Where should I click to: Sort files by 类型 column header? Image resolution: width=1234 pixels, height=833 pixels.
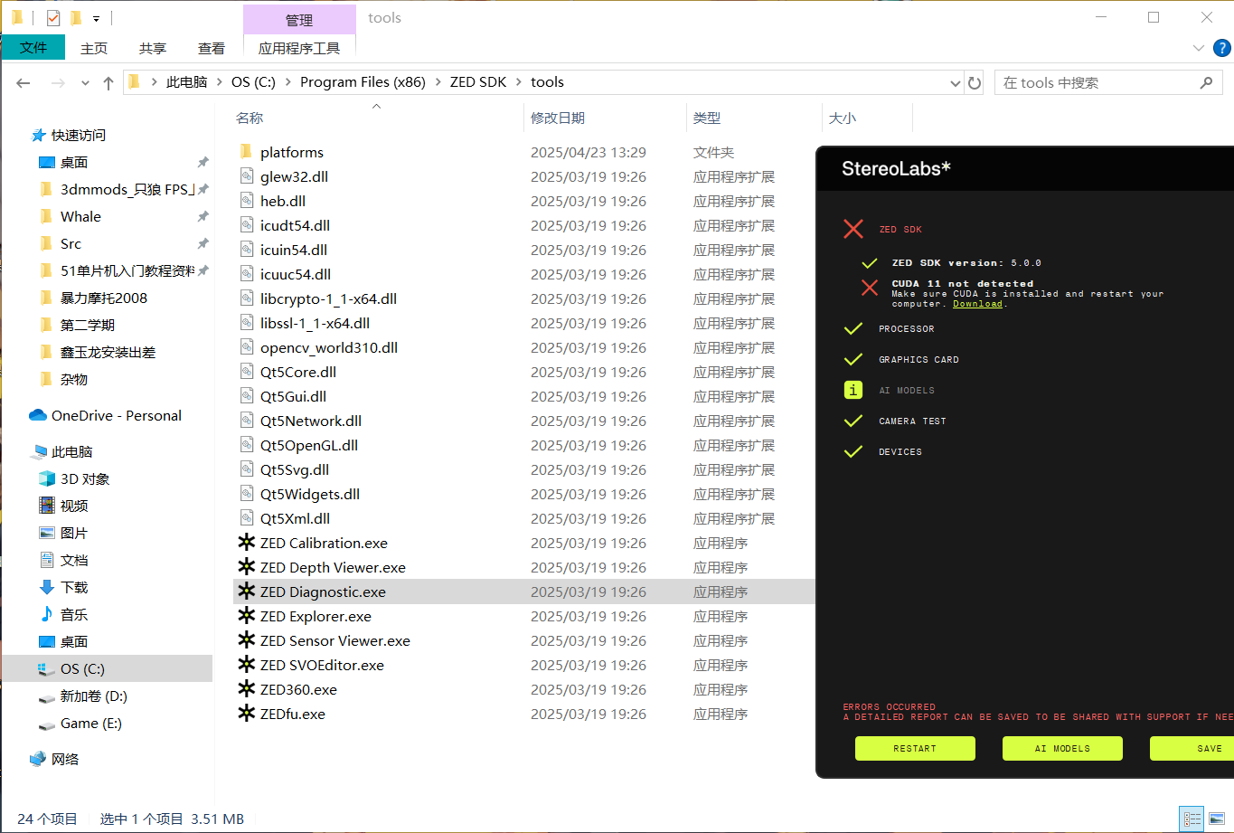click(707, 118)
